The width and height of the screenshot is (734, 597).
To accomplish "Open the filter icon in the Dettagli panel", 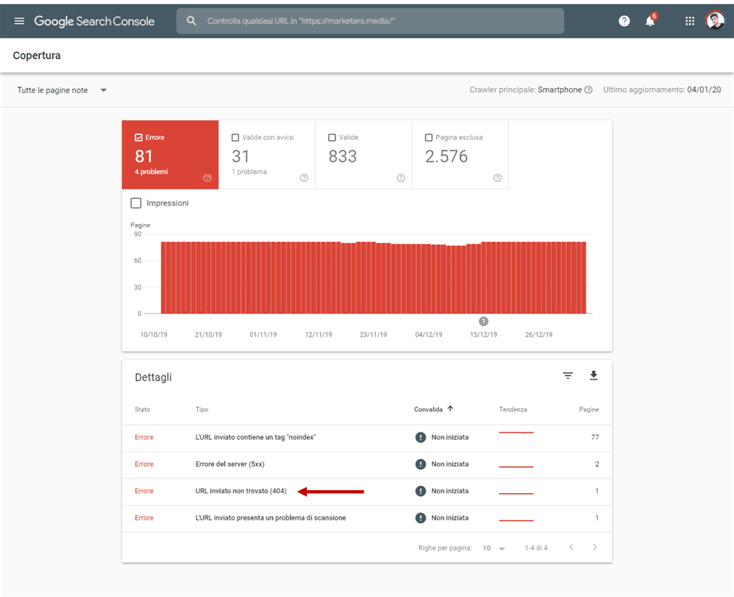I will (567, 375).
